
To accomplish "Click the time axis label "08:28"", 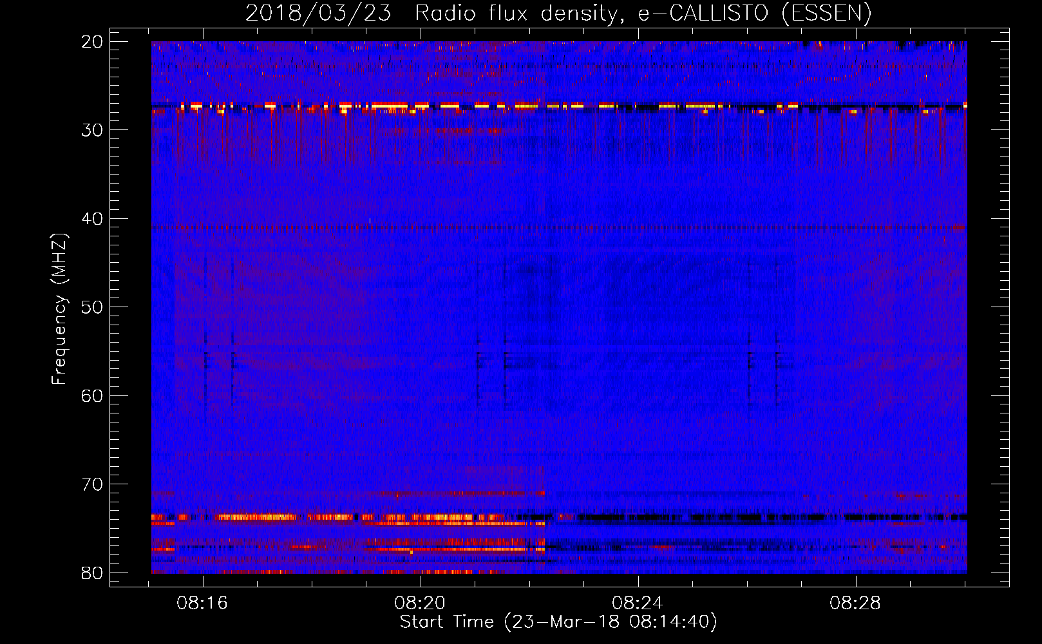I will [856, 603].
